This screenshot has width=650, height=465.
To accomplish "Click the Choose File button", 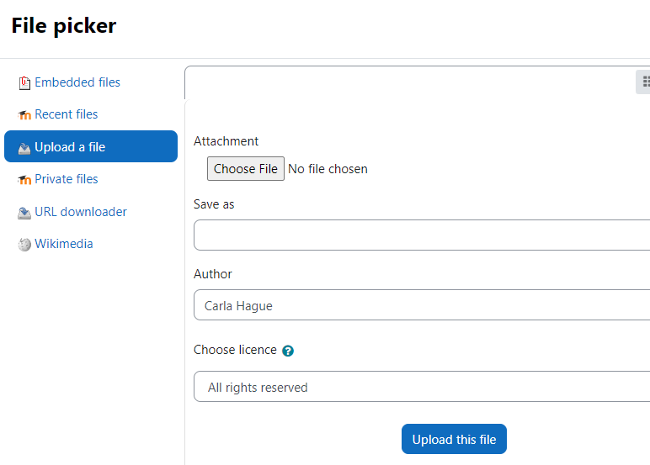I will [x=246, y=168].
